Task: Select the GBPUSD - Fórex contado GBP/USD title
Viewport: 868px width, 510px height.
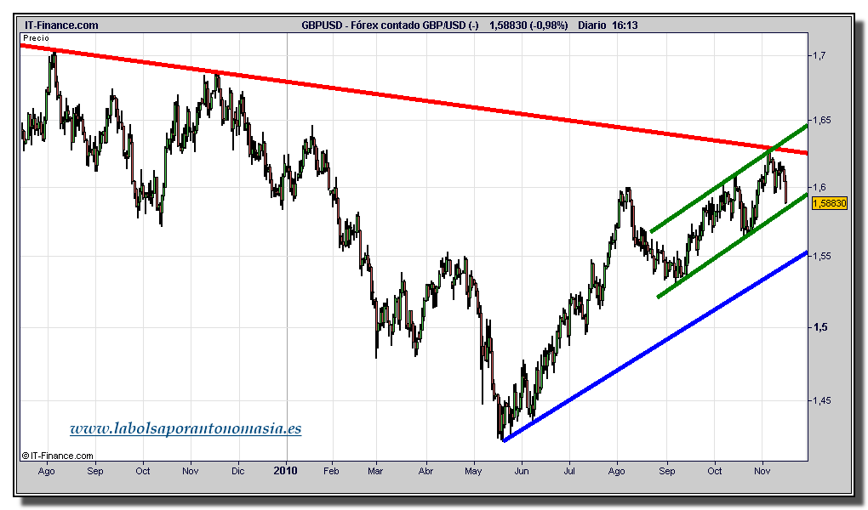Action: tap(391, 25)
